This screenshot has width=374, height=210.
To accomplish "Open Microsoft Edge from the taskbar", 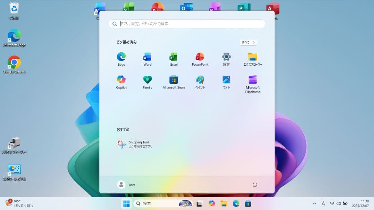I will tap(237, 203).
